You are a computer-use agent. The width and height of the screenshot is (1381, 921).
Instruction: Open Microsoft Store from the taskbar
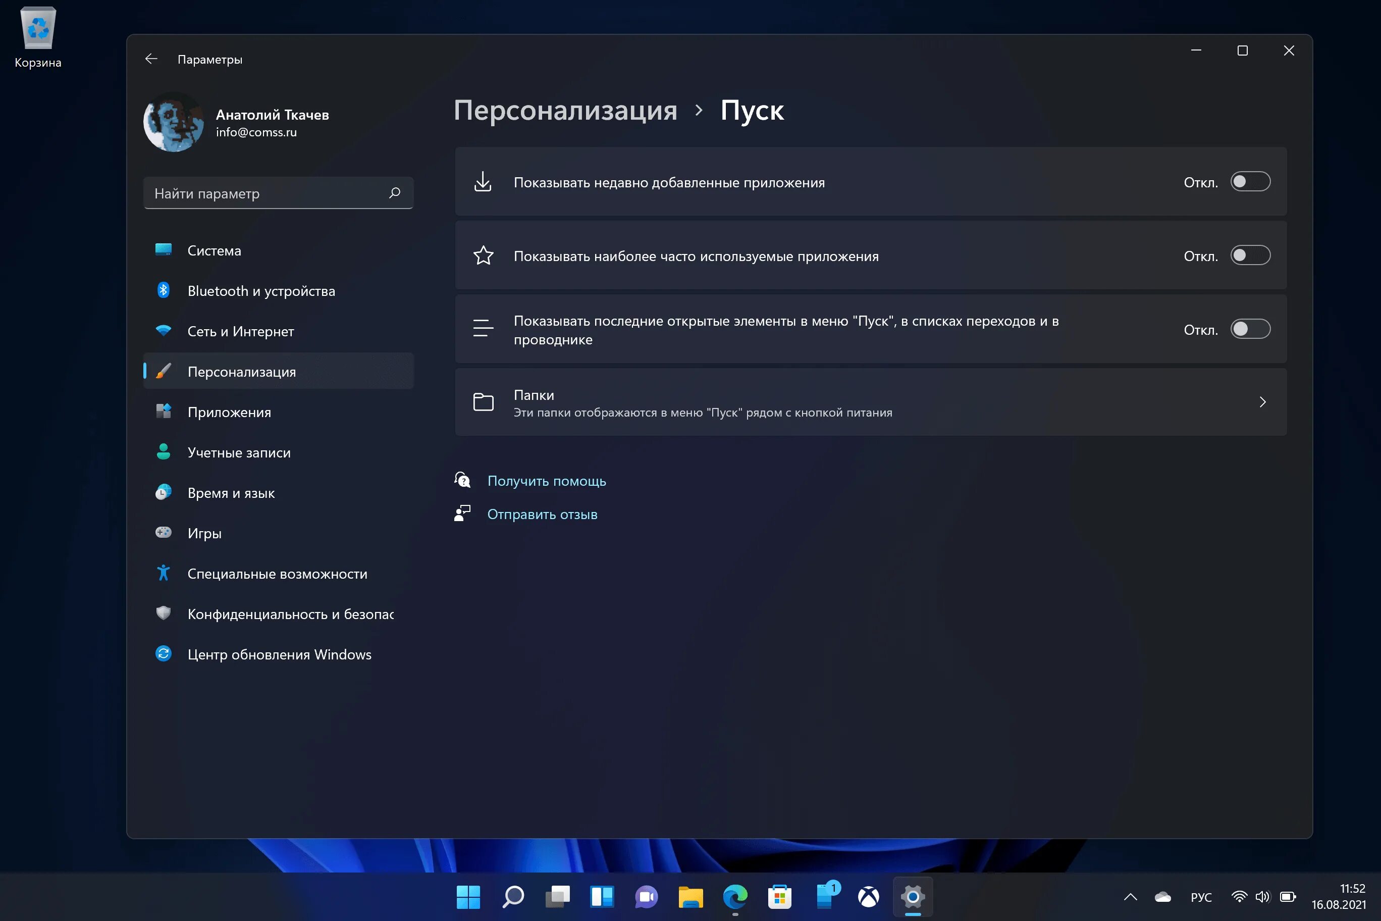780,897
